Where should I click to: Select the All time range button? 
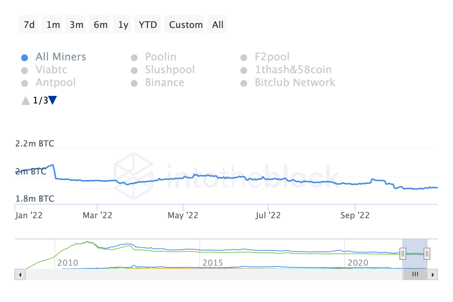click(217, 24)
